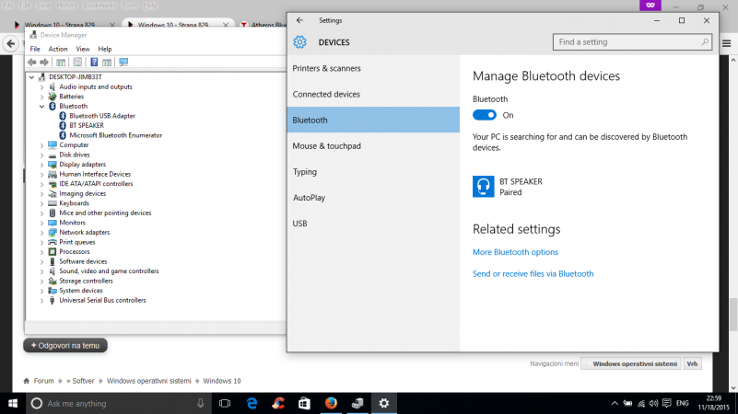Open the Softver breadcrumb link
The width and height of the screenshot is (738, 414).
coord(83,381)
